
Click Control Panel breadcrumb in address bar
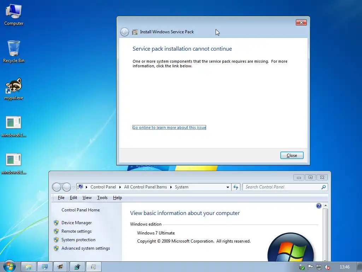103,187
